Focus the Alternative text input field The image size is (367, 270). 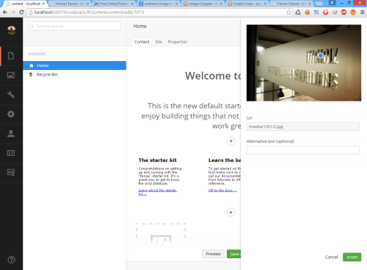pos(303,150)
